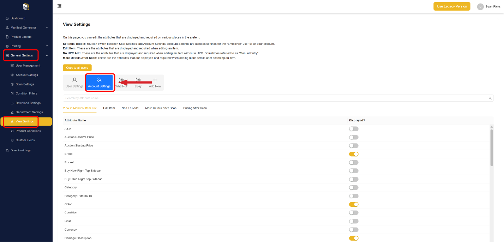
Task: Select the User Settings person icon
Action: click(x=74, y=80)
